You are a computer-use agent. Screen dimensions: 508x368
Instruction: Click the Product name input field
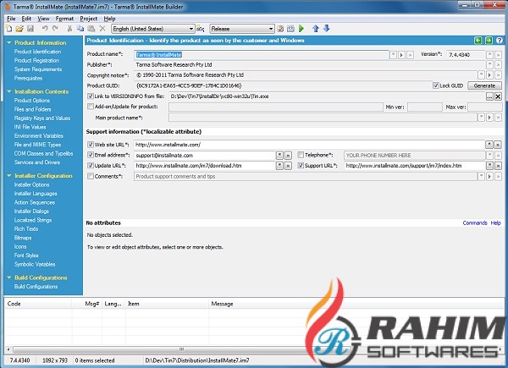[x=261, y=55]
